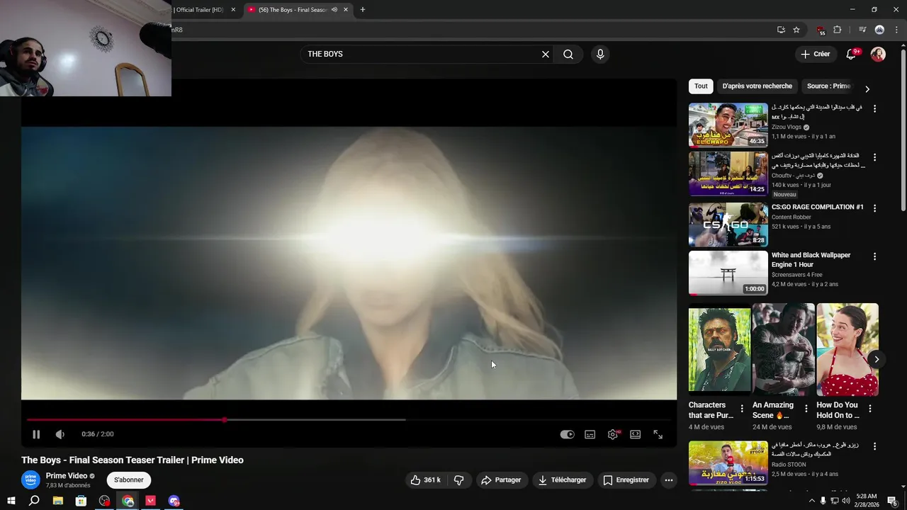
Task: Open the more actions ellipsis under video
Action: click(668, 480)
